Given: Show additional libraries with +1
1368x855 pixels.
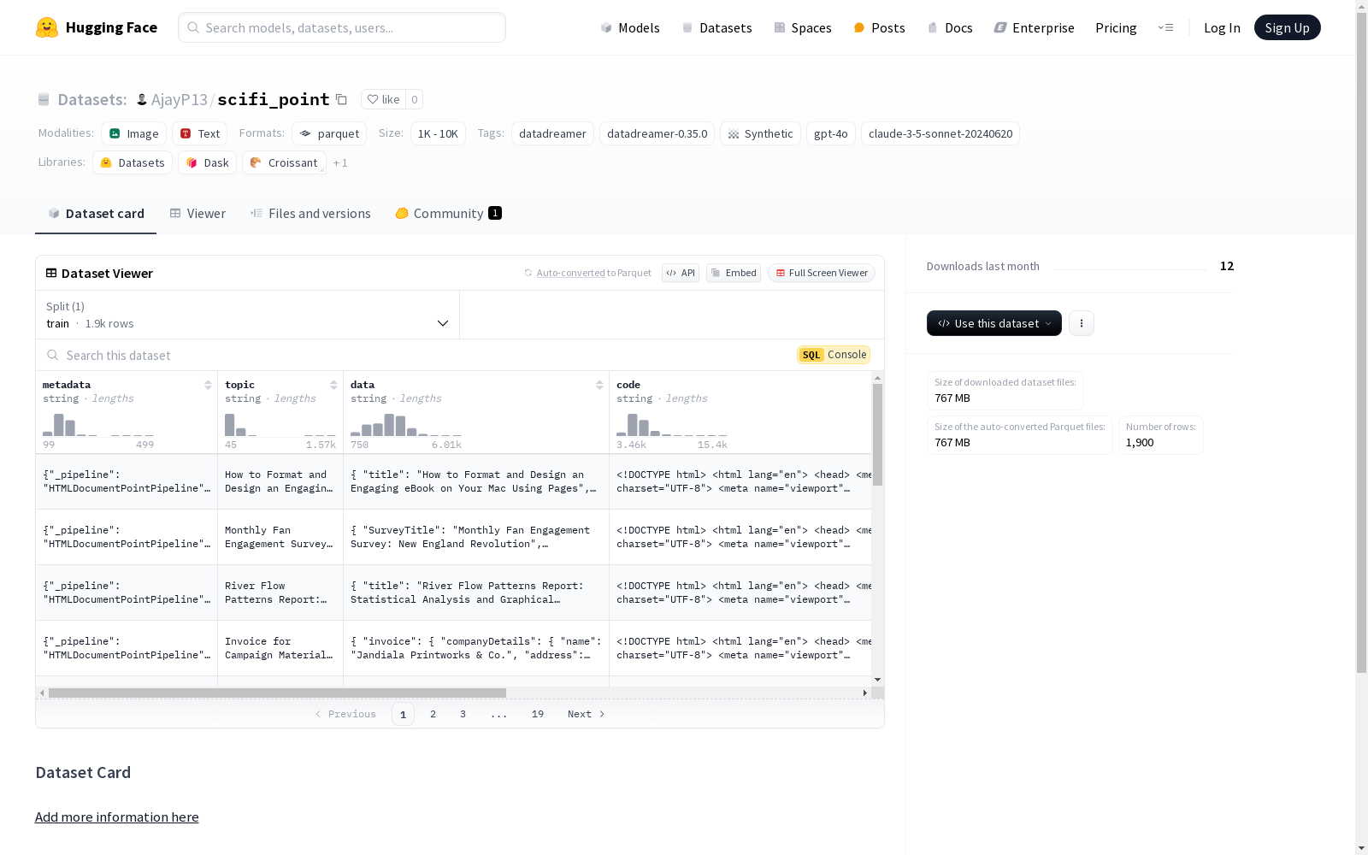Looking at the screenshot, I should pos(340,162).
